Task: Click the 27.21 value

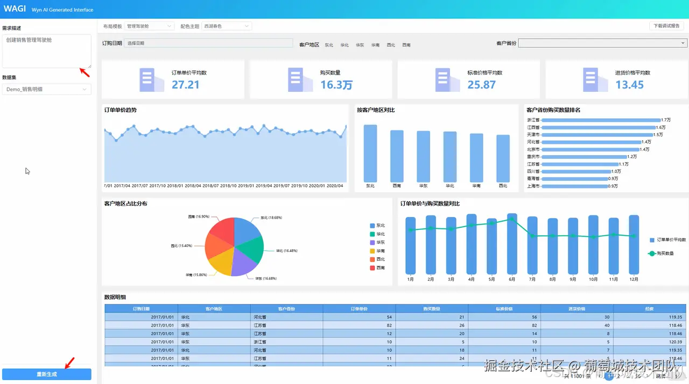Action: (186, 85)
